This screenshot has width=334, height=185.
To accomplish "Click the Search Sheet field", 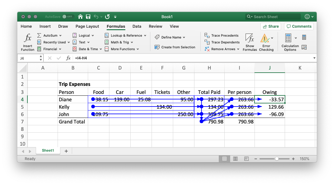I will coord(273,17).
